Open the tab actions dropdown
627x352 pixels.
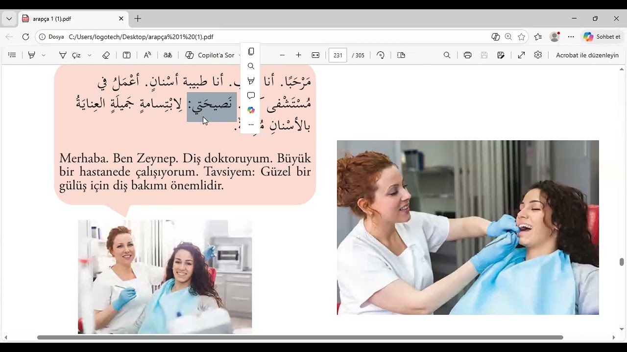click(x=9, y=19)
